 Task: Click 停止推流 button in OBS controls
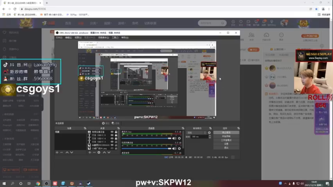click(x=226, y=133)
